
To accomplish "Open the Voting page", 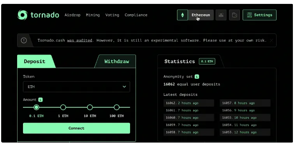I will coord(112,15).
